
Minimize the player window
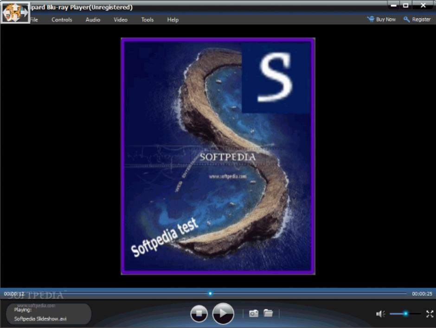[x=394, y=5]
